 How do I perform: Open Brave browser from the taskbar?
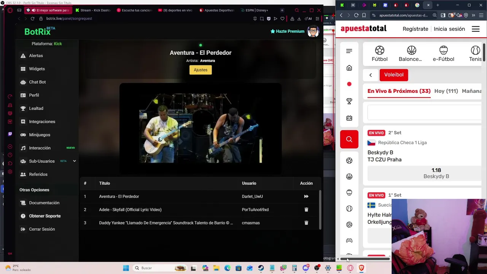[x=361, y=268]
